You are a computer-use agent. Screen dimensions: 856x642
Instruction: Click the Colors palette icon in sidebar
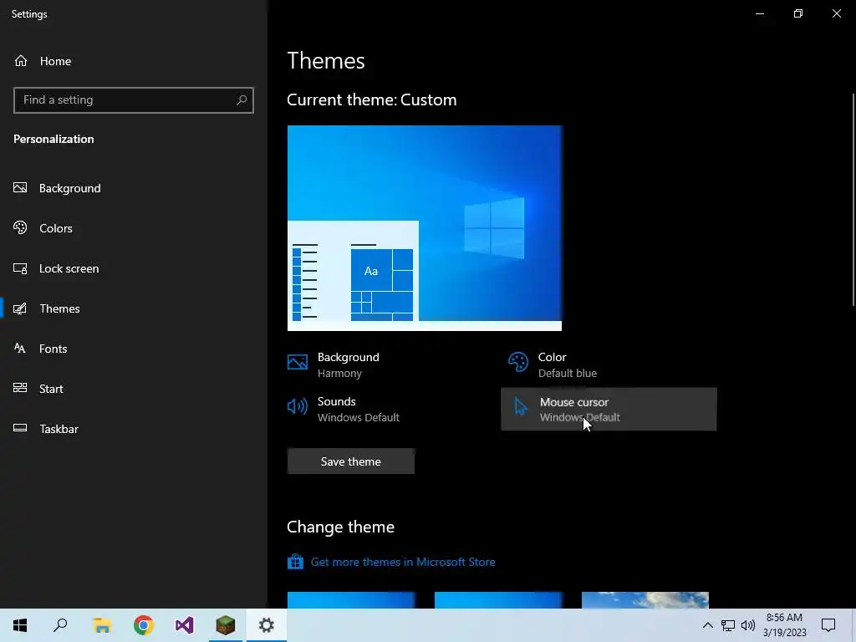point(20,227)
